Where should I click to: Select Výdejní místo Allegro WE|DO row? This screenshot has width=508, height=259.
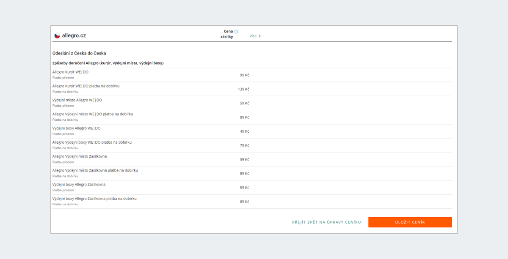pyautogui.click(x=252, y=103)
